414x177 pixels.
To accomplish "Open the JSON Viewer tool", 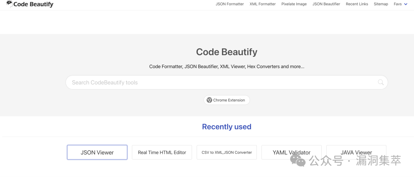I will tap(97, 152).
